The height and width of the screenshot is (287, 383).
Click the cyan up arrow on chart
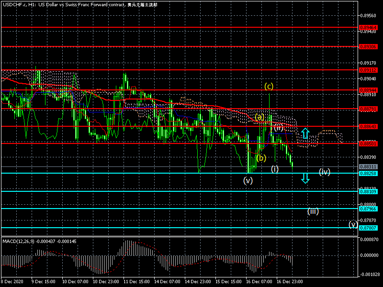tap(305, 133)
